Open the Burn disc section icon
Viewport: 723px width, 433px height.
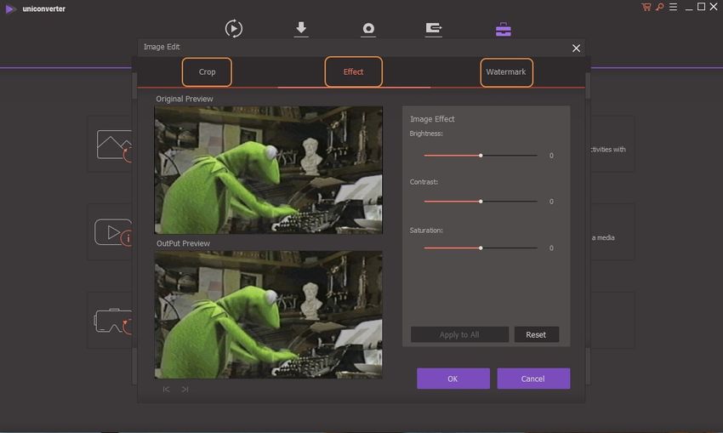point(368,28)
